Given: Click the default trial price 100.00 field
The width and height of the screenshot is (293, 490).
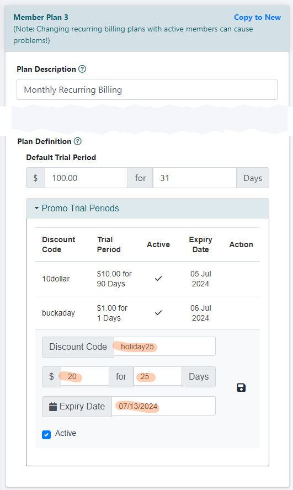Looking at the screenshot, I should click(x=86, y=178).
